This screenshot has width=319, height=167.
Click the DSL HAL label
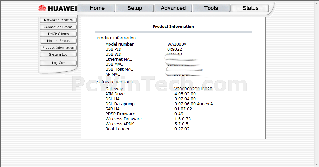[114, 99]
